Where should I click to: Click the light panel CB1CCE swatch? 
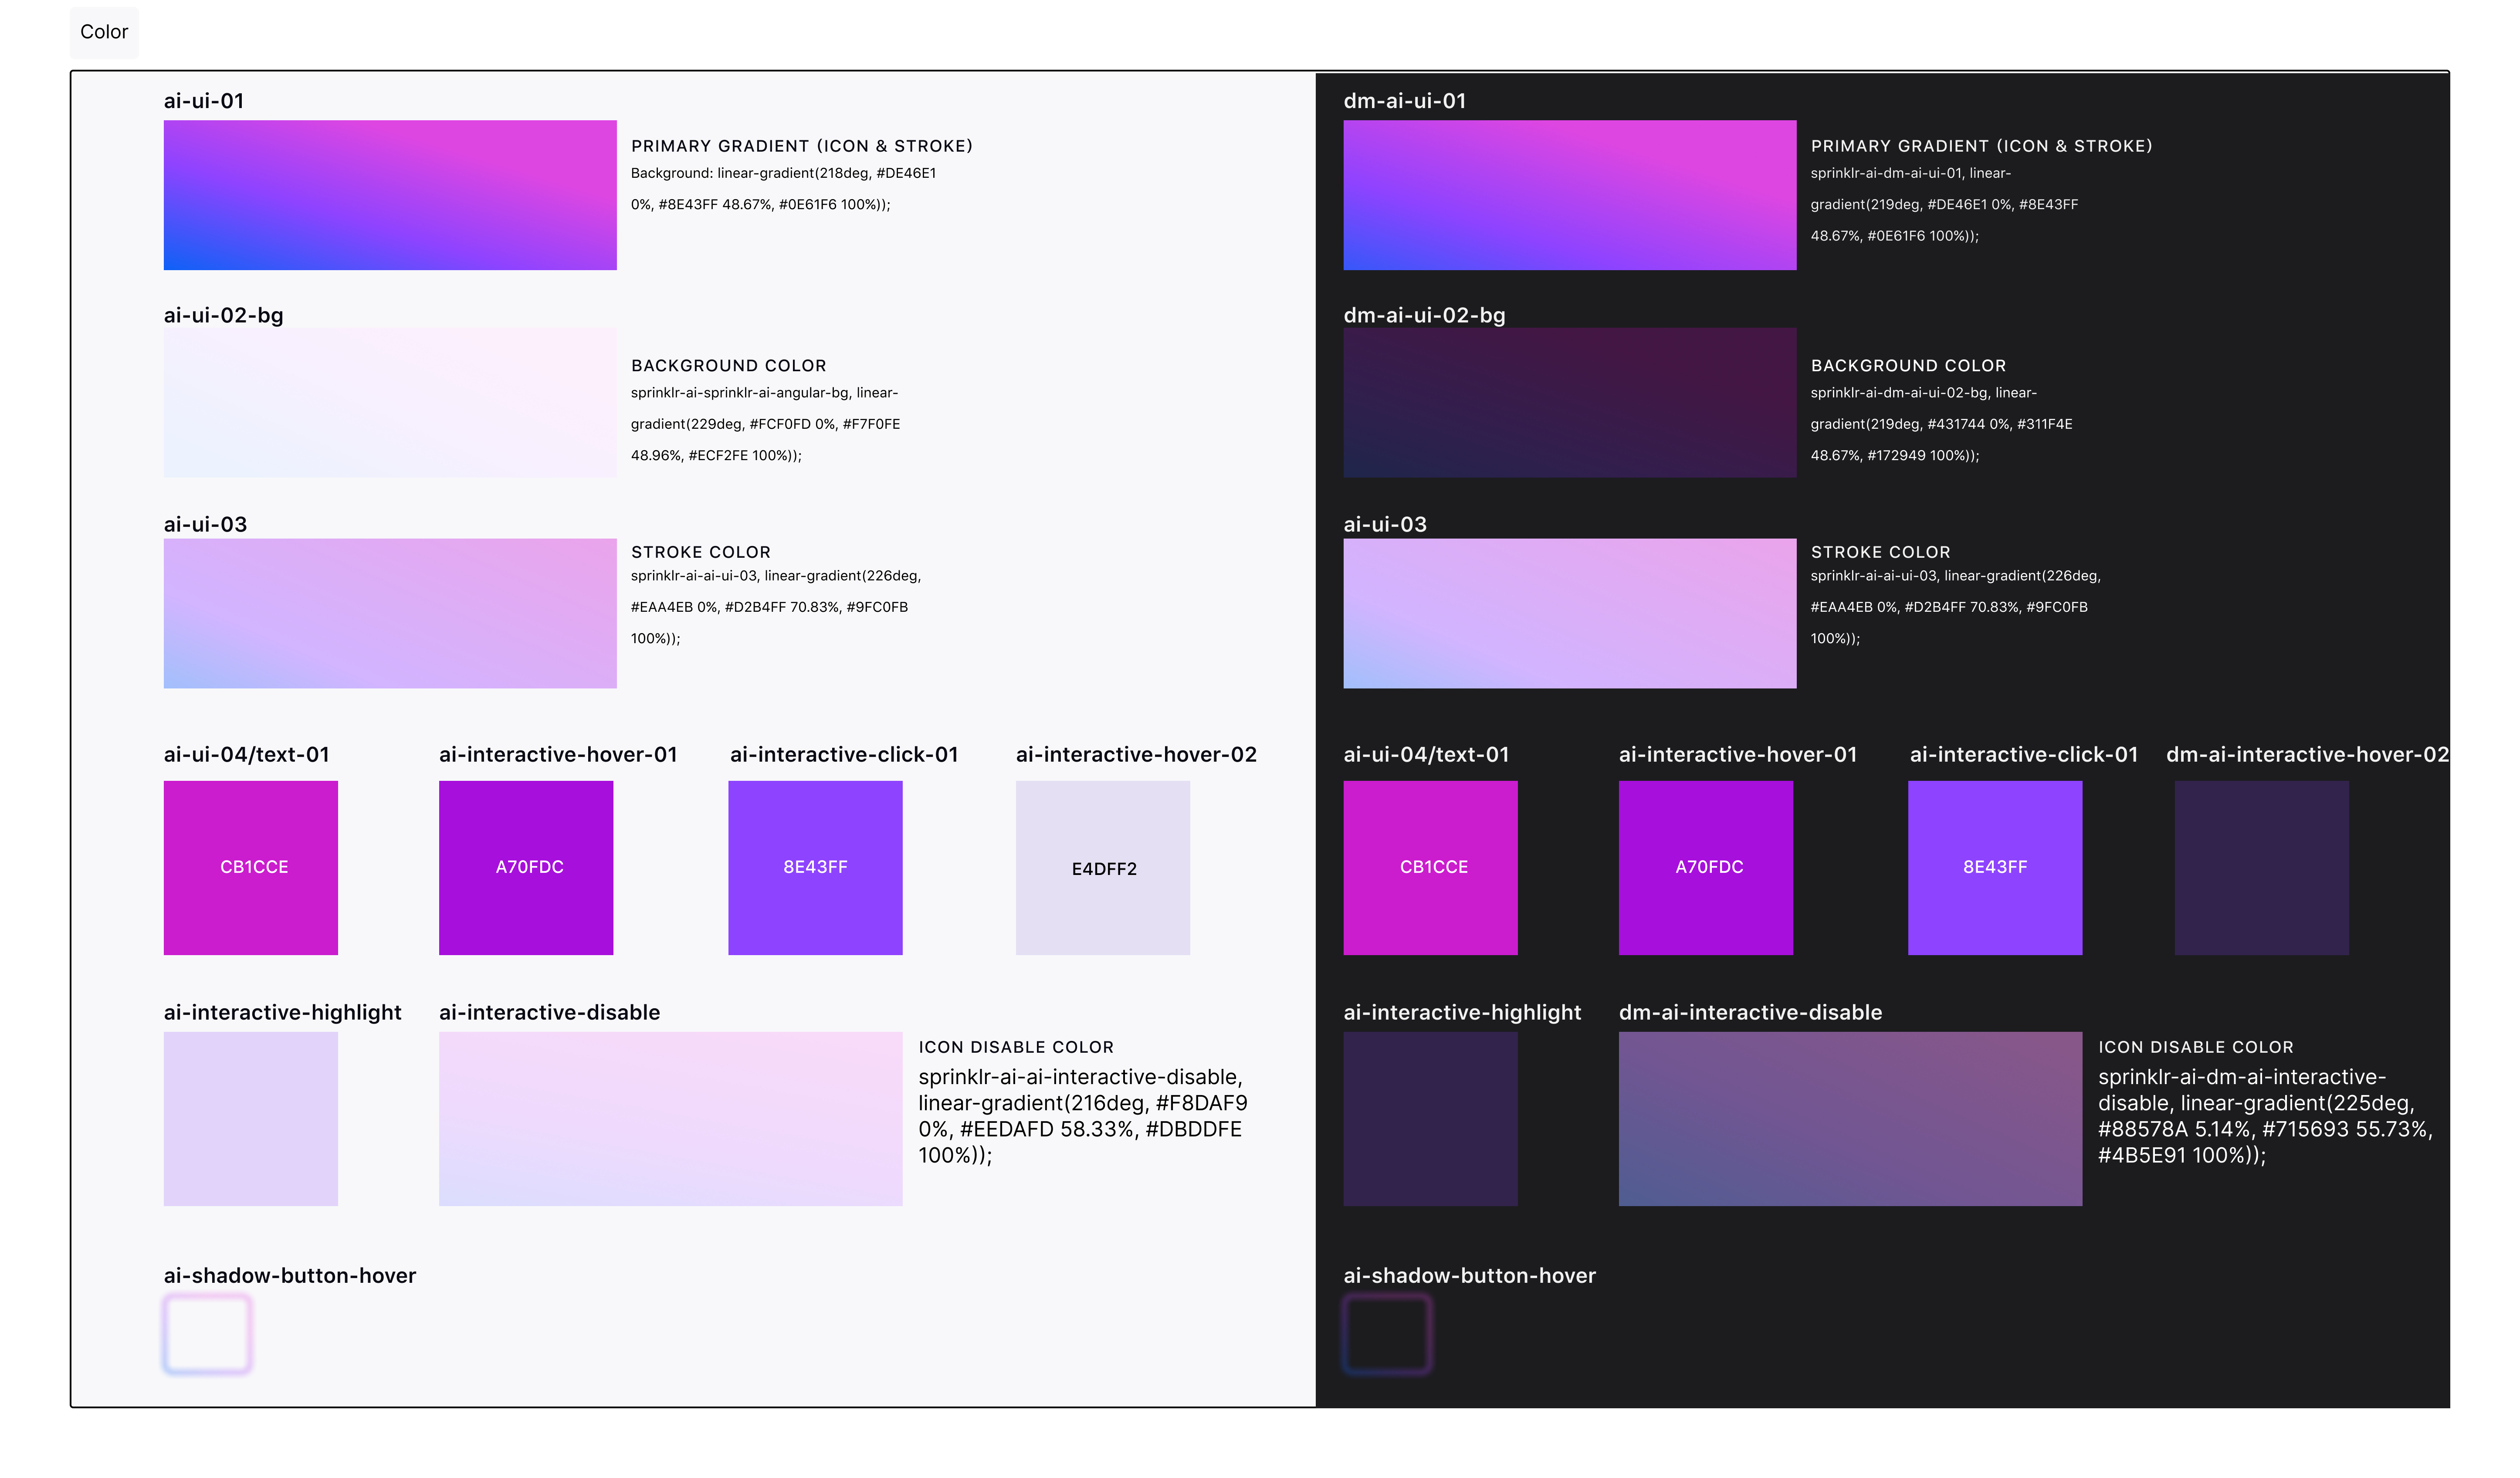coord(251,867)
